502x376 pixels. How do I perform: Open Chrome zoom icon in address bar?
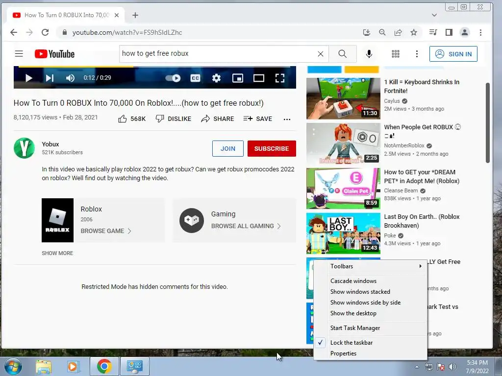coord(382,32)
